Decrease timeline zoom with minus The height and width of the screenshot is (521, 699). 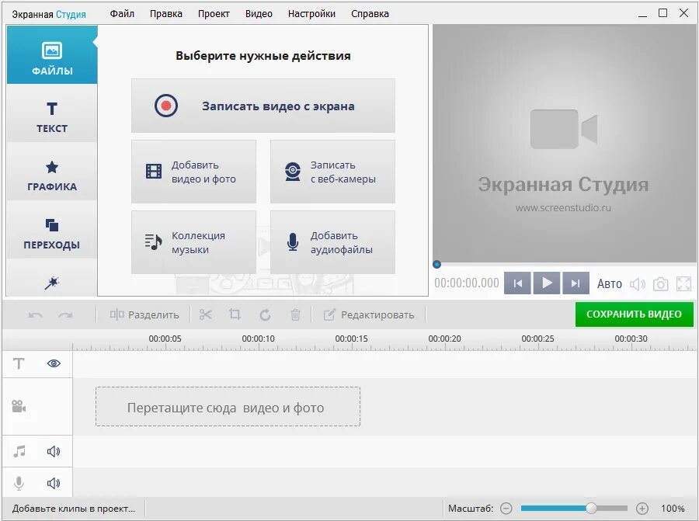coord(506,508)
